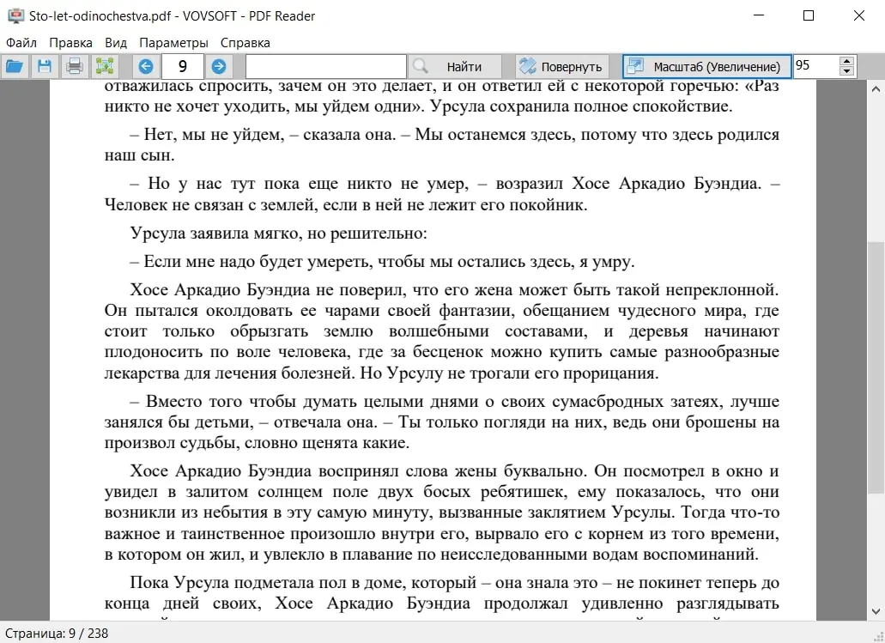Image resolution: width=885 pixels, height=643 pixels.
Task: Close the PDF Reader window
Action: tap(859, 15)
